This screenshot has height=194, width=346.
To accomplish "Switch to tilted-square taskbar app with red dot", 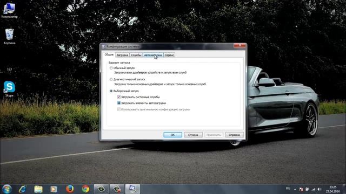I will [x=117, y=189].
